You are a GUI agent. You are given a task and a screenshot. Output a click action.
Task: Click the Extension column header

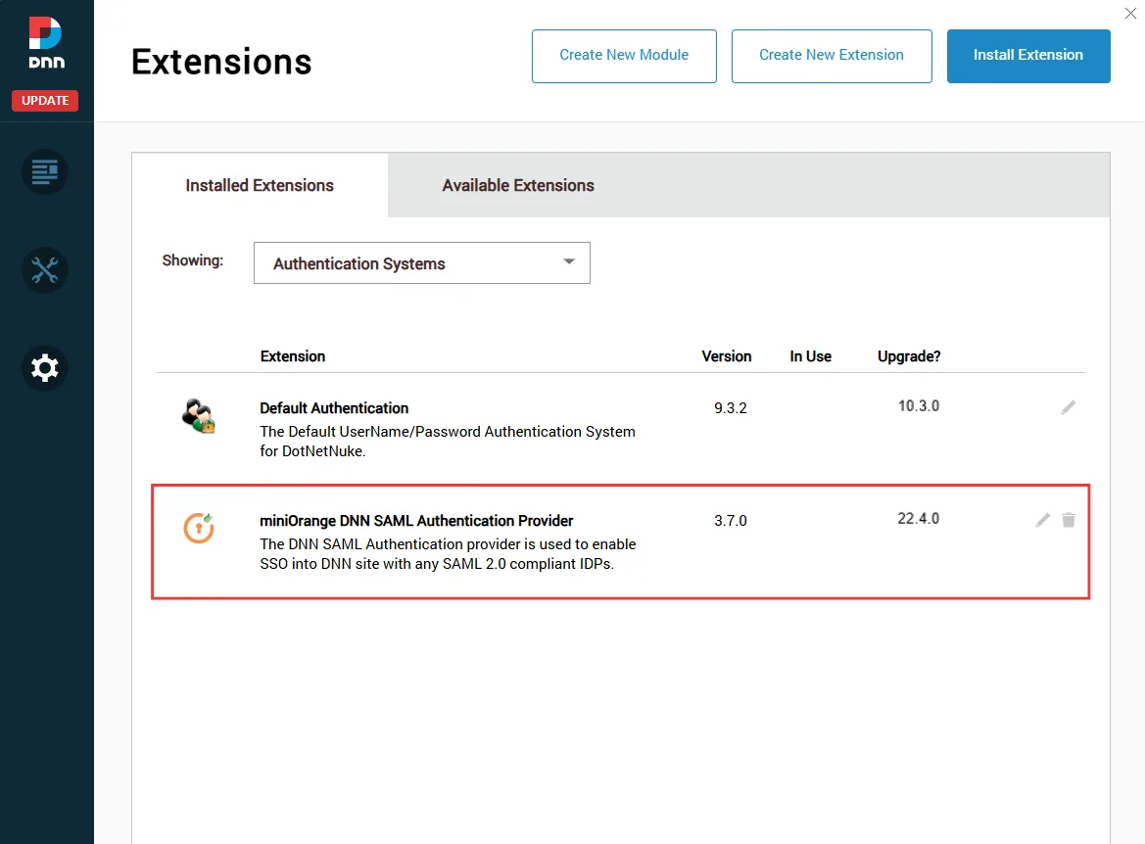tap(293, 356)
